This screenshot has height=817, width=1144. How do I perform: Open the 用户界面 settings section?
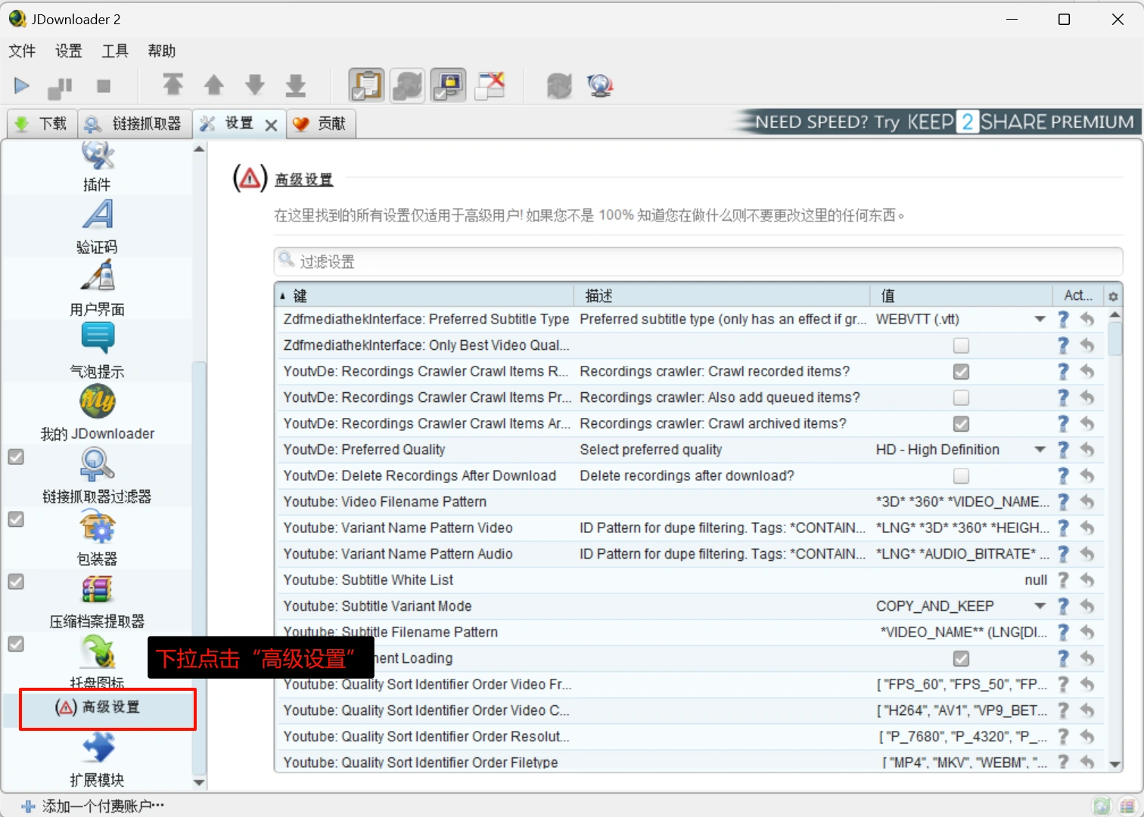pyautogui.click(x=97, y=289)
